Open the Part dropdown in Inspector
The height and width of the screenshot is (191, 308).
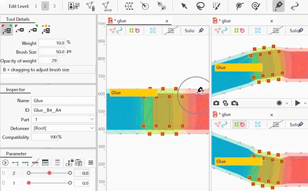point(63,119)
